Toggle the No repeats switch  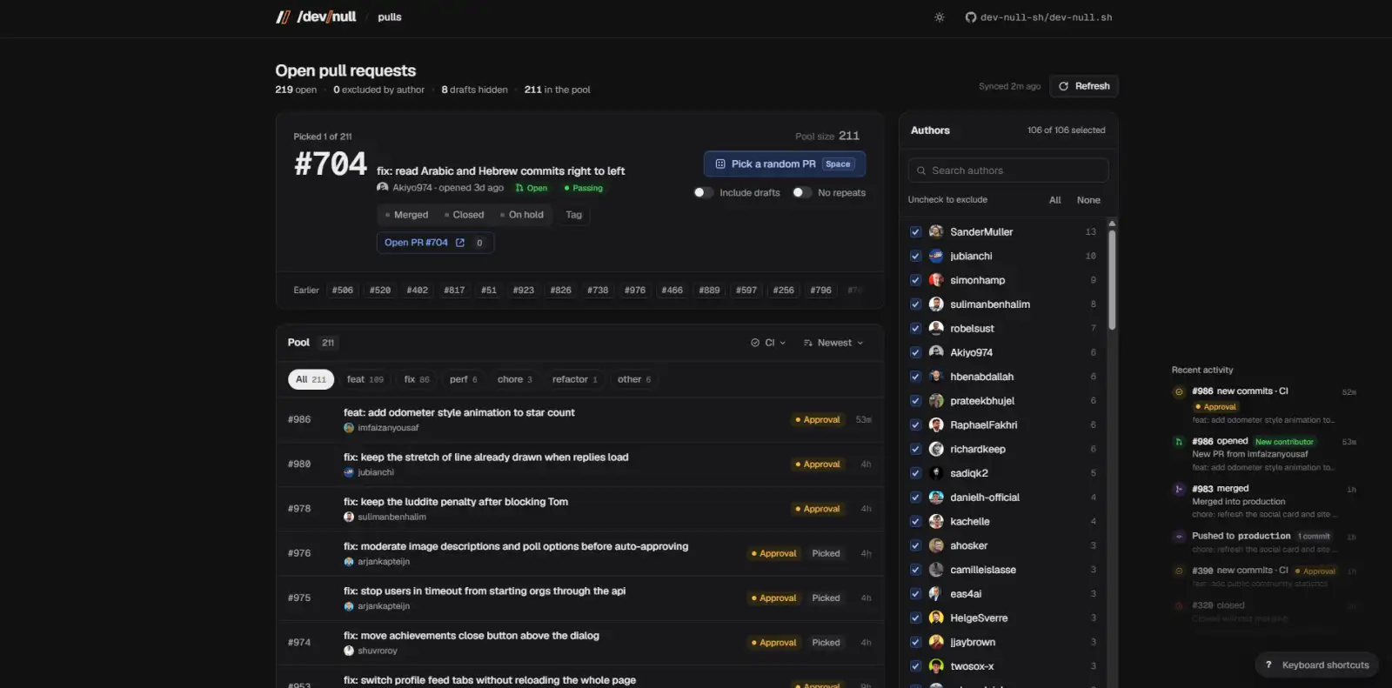pyautogui.click(x=802, y=192)
